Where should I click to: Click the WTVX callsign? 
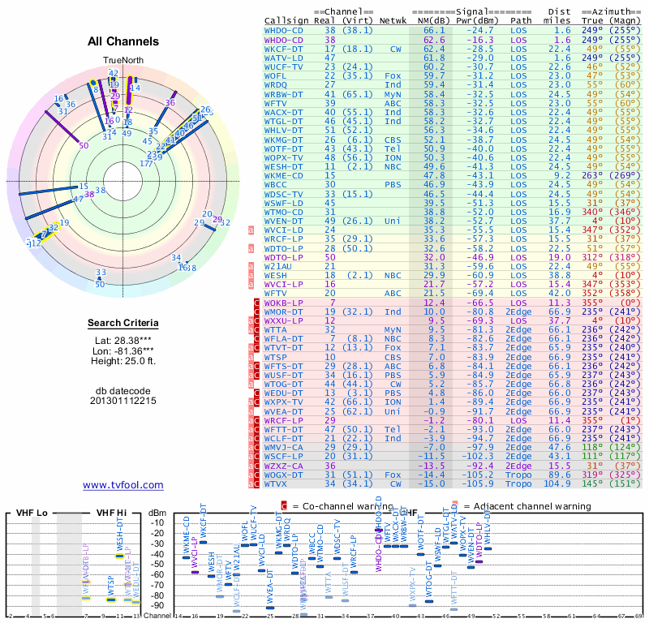[275, 483]
